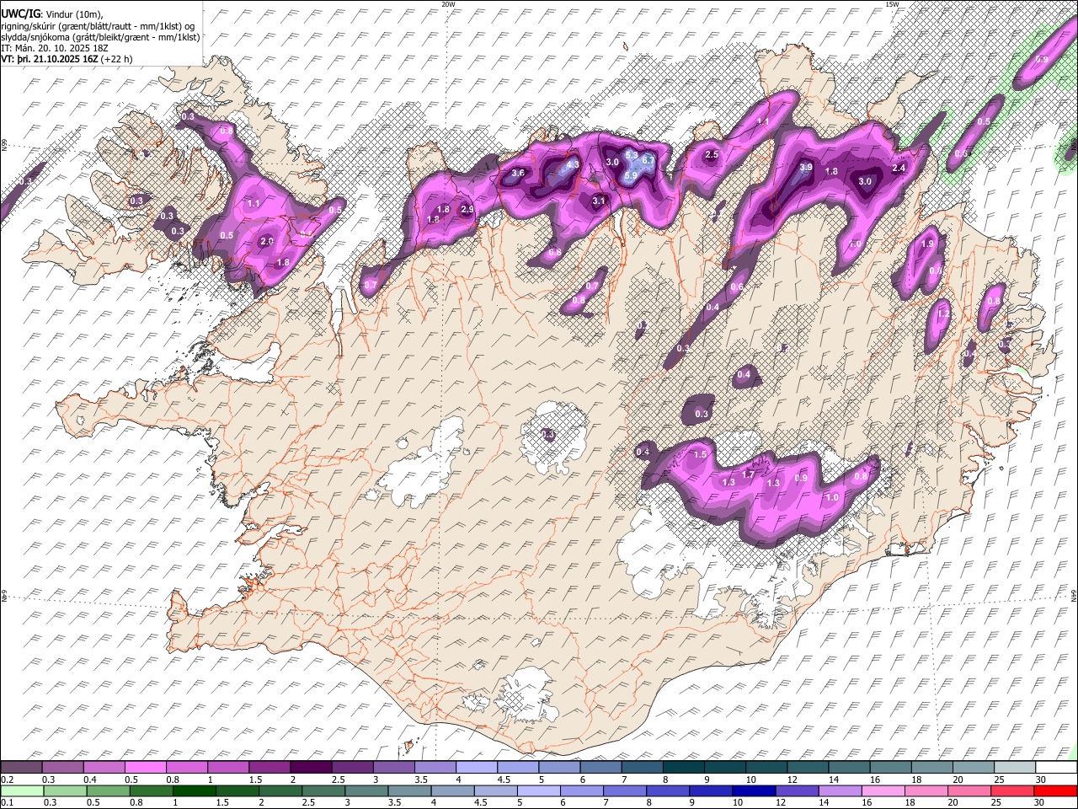Click the 'rigning/skúrir' legend description line
1078x809 pixels.
pyautogui.click(x=99, y=26)
